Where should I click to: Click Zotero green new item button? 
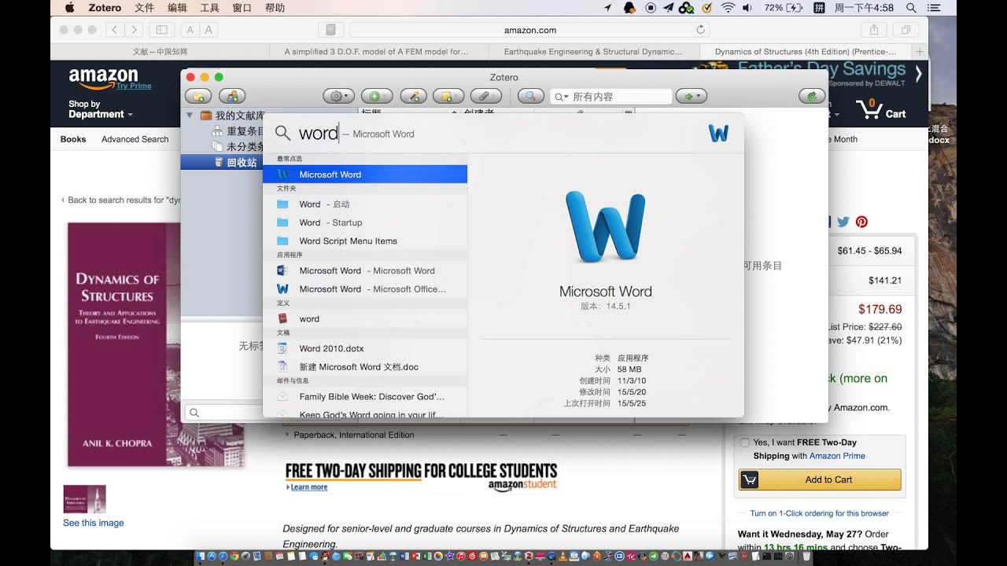375,97
